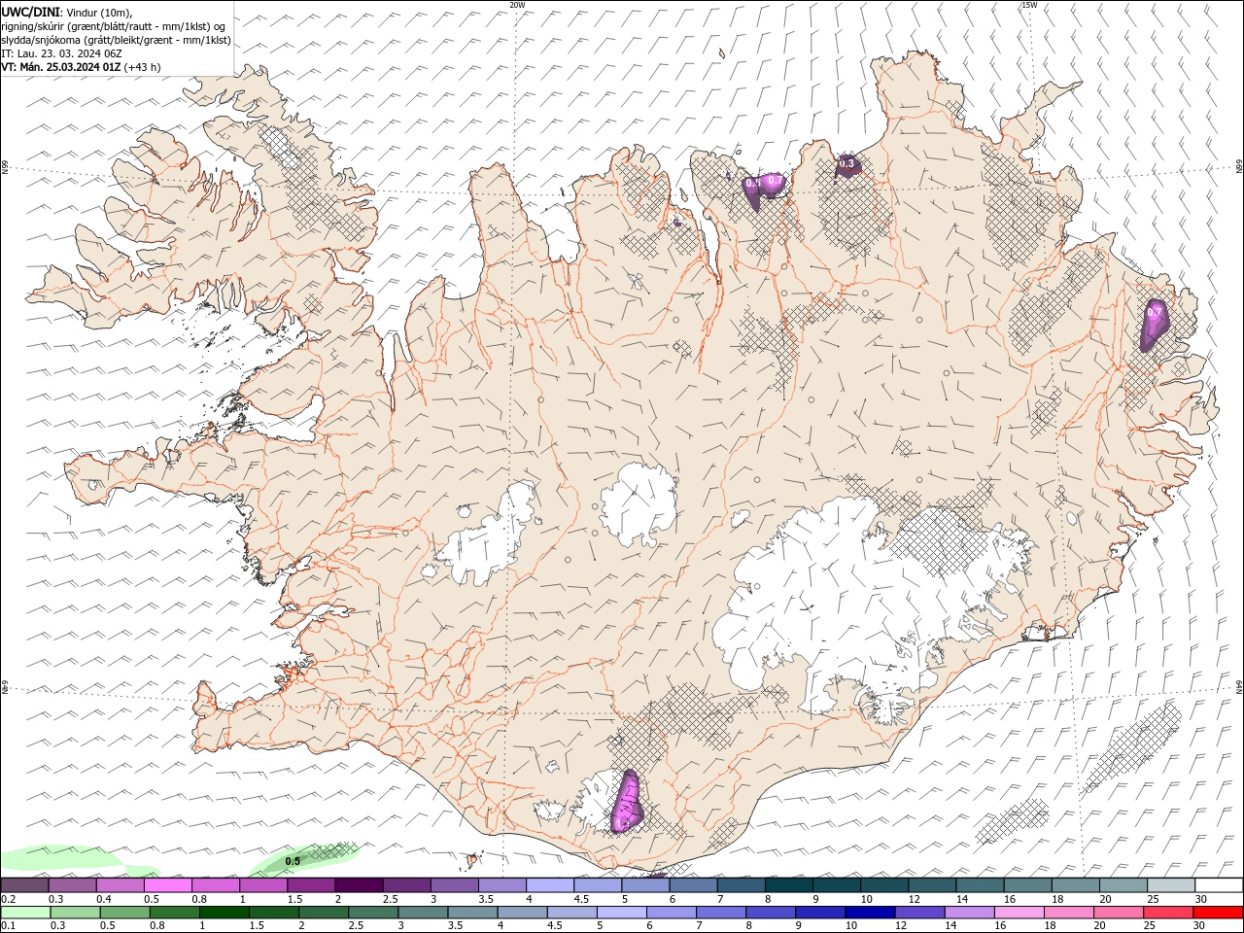Select the violet 12 swatch in rain legend
The image size is (1244, 933).
919,913
